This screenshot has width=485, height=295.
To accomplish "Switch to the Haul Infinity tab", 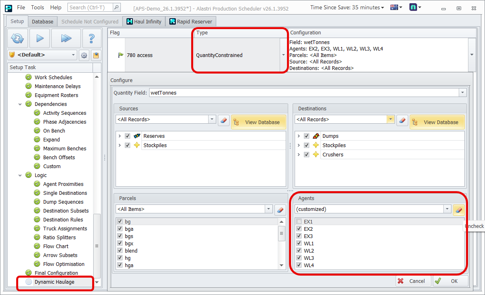I will pyautogui.click(x=144, y=22).
